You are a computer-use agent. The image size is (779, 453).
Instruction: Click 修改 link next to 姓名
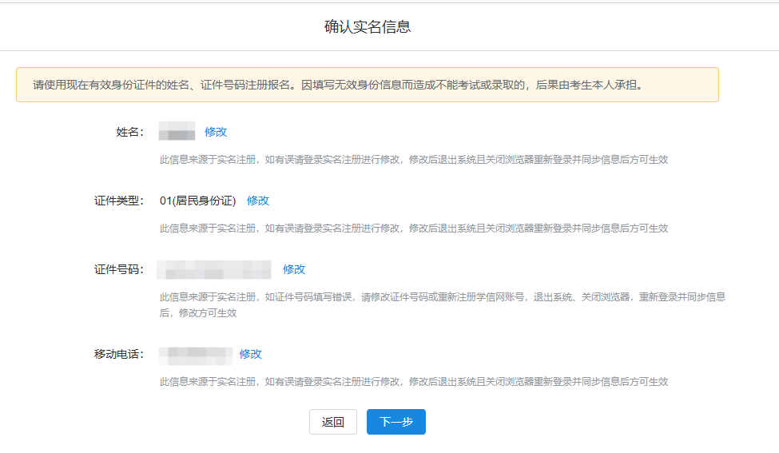point(216,132)
